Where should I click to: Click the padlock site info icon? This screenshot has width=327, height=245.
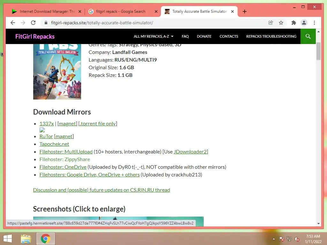46,23
